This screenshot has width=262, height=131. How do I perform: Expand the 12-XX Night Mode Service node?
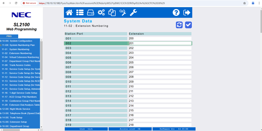tap(1, 109)
